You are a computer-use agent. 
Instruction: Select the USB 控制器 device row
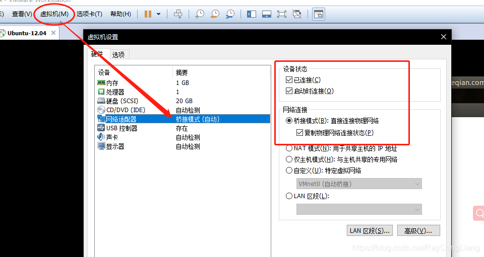click(184, 128)
